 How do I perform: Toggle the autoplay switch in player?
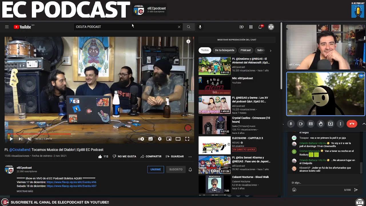pyautogui.click(x=141, y=139)
